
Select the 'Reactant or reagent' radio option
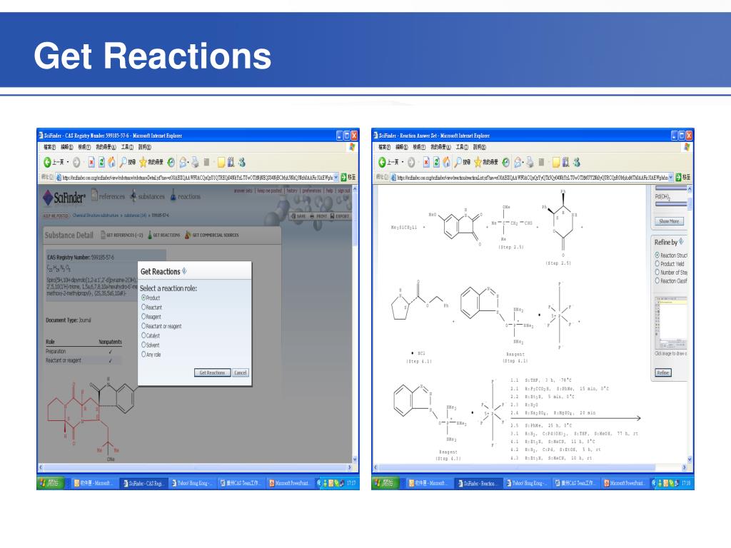[x=144, y=326]
